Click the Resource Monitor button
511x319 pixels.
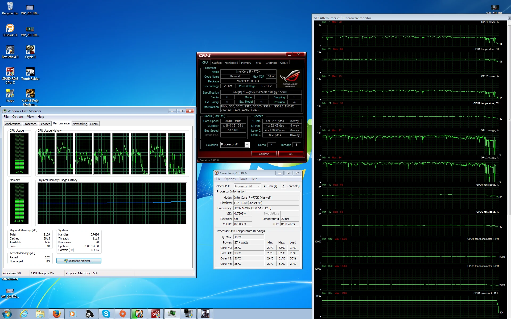coord(79,261)
